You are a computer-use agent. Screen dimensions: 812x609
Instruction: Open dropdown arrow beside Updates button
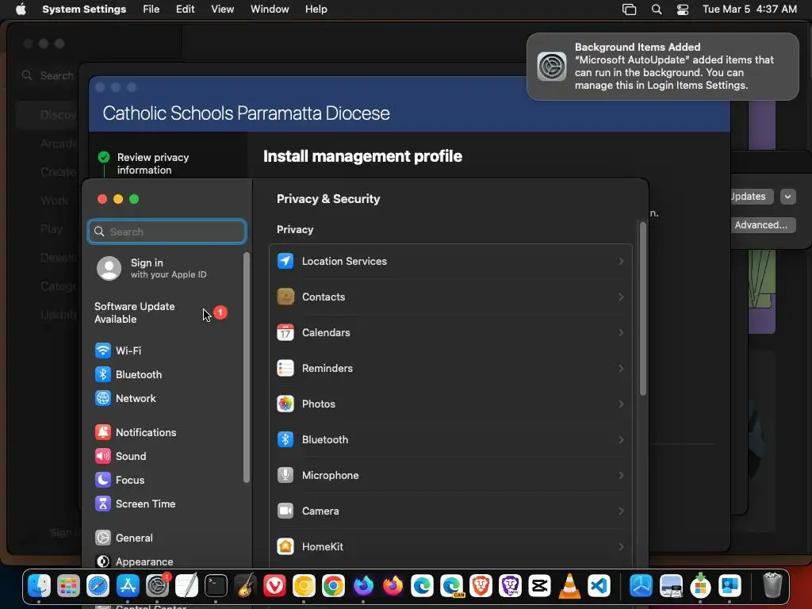(787, 197)
